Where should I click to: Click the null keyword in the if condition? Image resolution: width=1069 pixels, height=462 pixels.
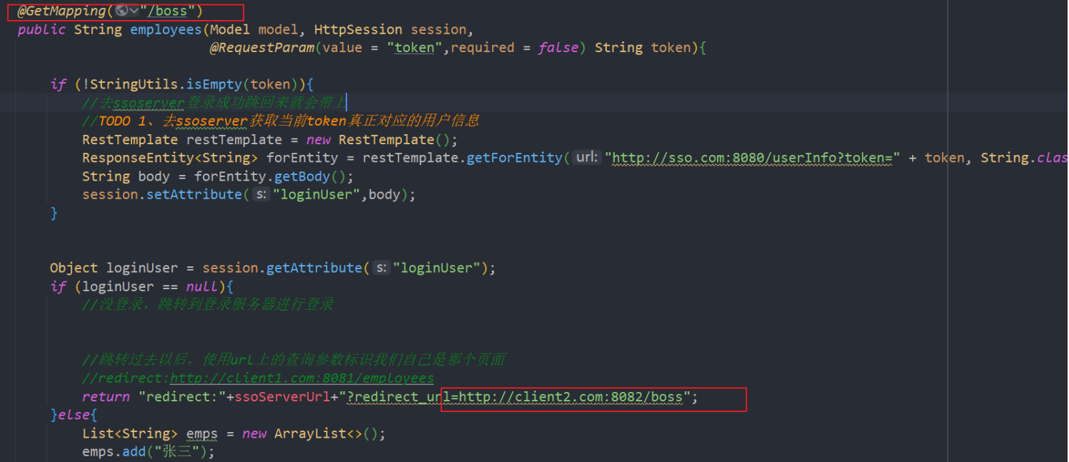(x=201, y=286)
